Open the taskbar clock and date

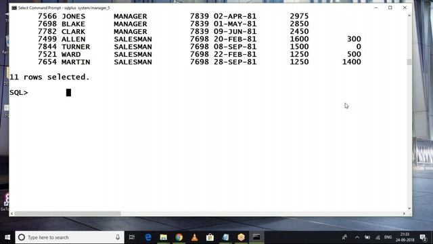405,237
